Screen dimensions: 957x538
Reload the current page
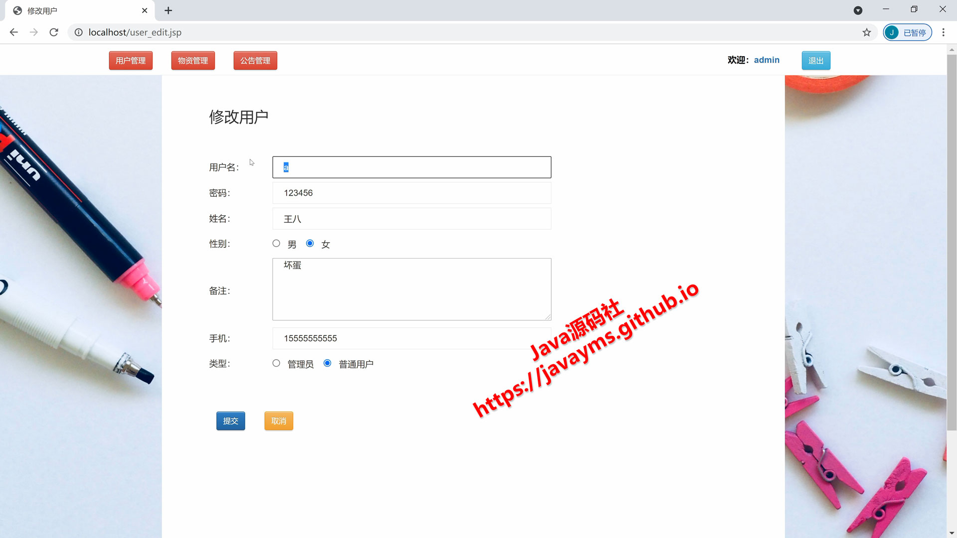pyautogui.click(x=54, y=32)
